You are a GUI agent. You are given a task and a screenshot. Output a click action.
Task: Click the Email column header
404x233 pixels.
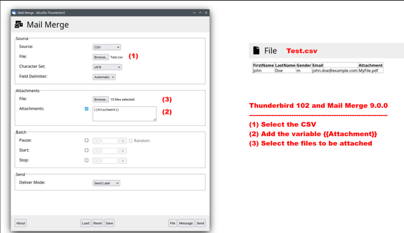(335, 66)
